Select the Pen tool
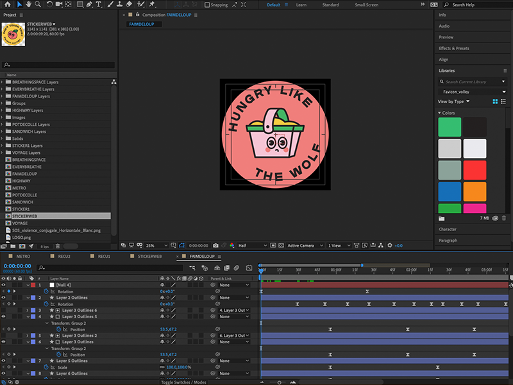Screen dimensions: 513x385 pyautogui.click(x=89, y=4)
